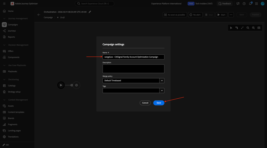
Task: Click the plus add-activity node on canvas
Action: (77, 85)
